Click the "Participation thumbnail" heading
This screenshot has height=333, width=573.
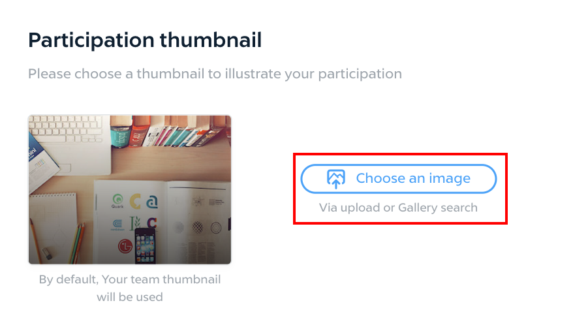pos(145,40)
